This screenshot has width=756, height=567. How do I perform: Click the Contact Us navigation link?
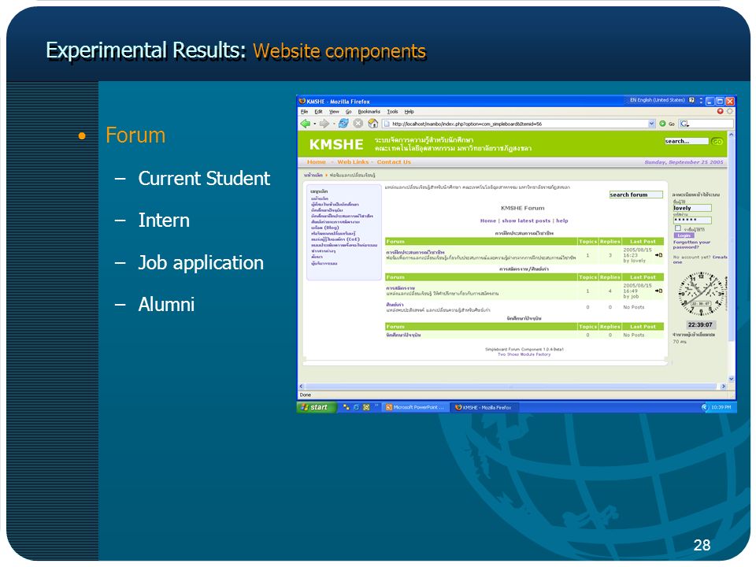[x=394, y=162]
